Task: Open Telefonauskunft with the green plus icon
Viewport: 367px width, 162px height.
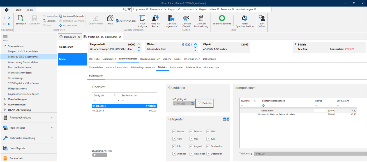Action: (x=222, y=18)
